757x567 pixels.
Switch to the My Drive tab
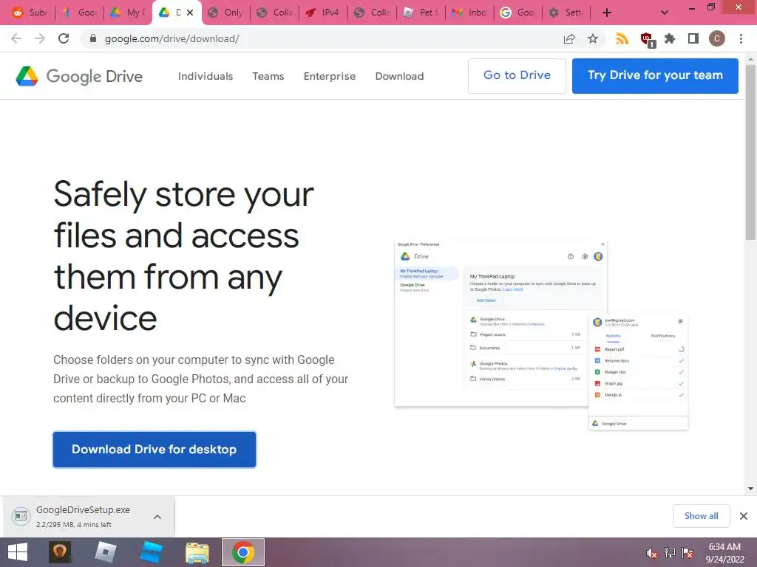click(x=128, y=13)
